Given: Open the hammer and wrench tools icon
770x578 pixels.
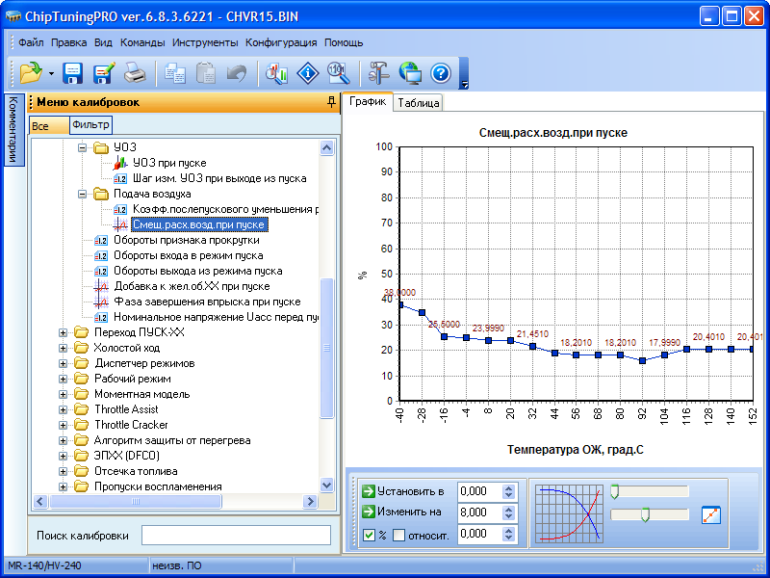Looking at the screenshot, I should click(379, 72).
